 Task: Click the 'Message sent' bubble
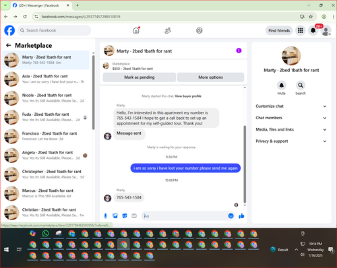tap(129, 133)
